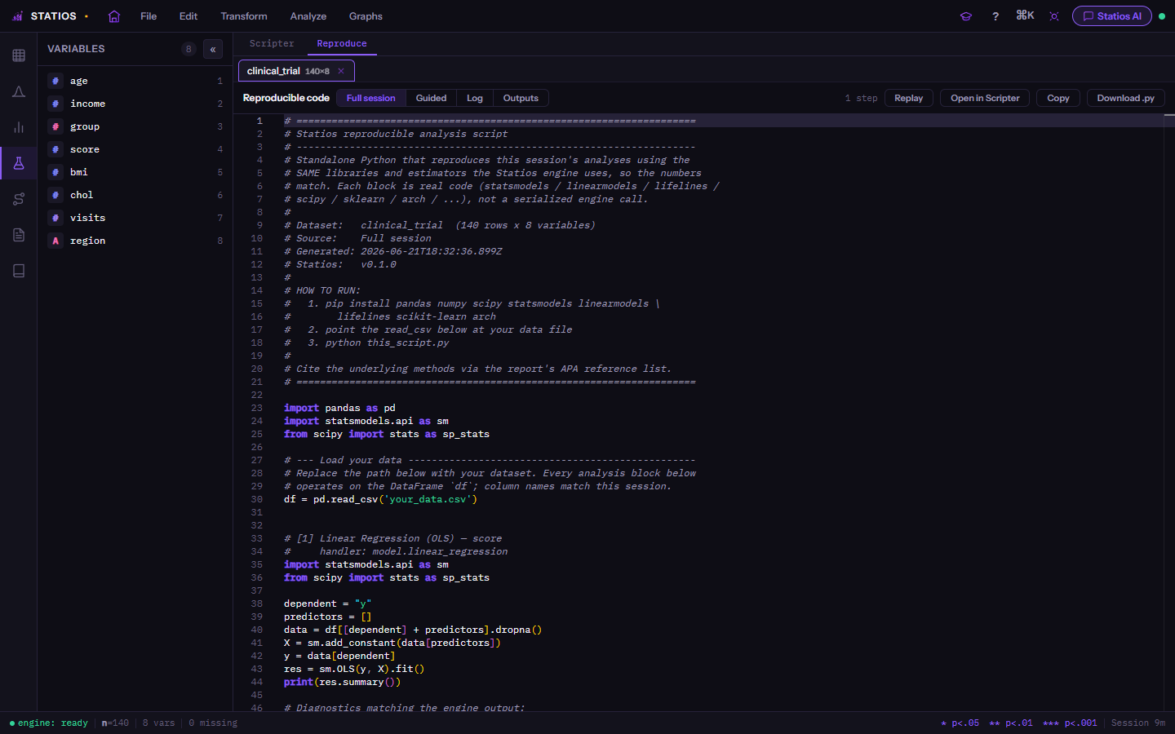Select the visits variable
1175x734 pixels.
135,218
